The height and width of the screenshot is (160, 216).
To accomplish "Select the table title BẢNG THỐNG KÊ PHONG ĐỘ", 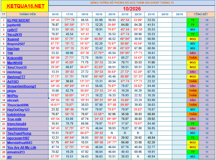I will [132, 2].
